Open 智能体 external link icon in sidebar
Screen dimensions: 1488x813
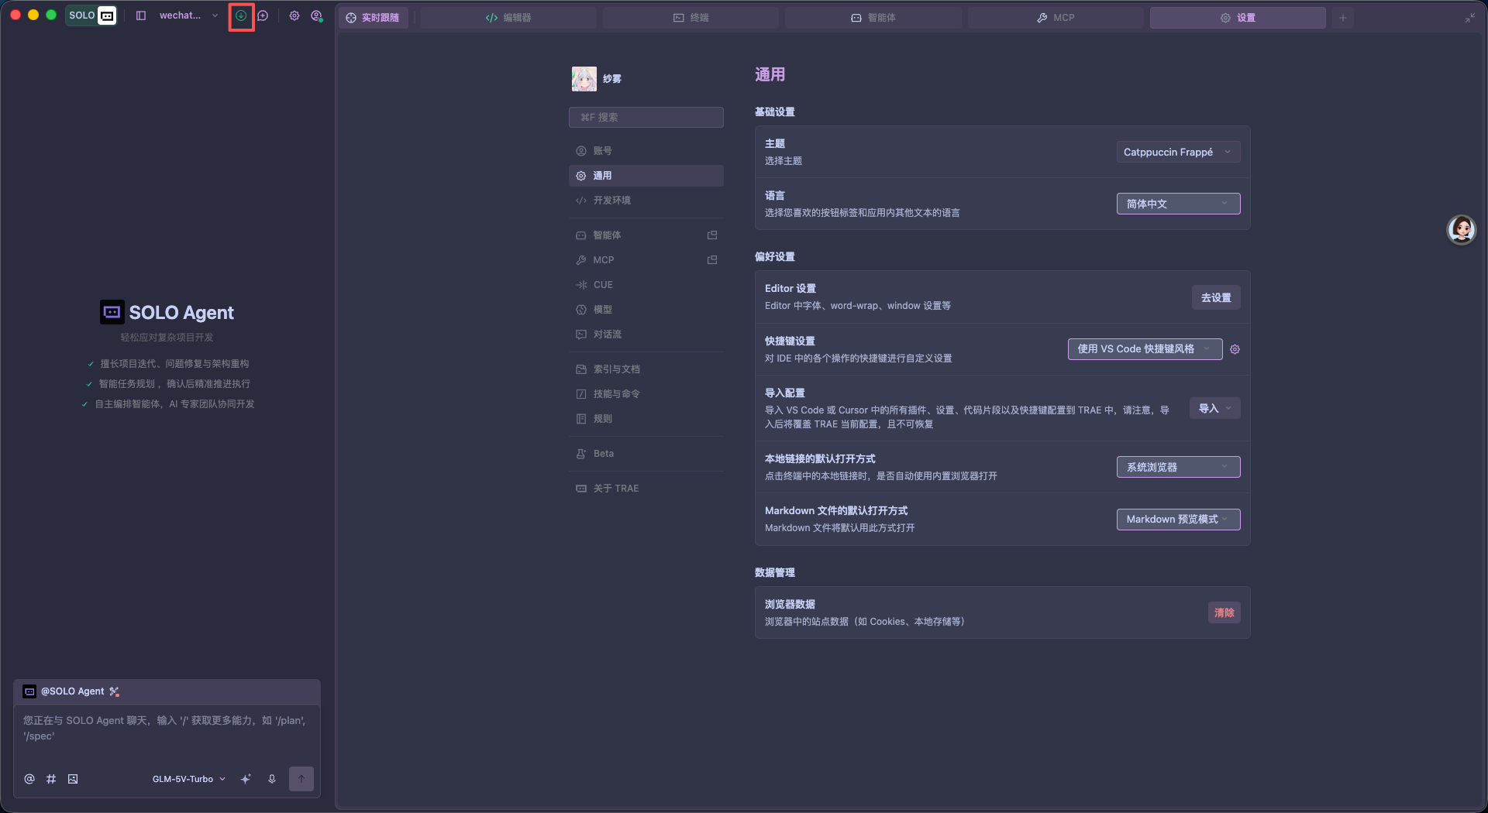712,235
